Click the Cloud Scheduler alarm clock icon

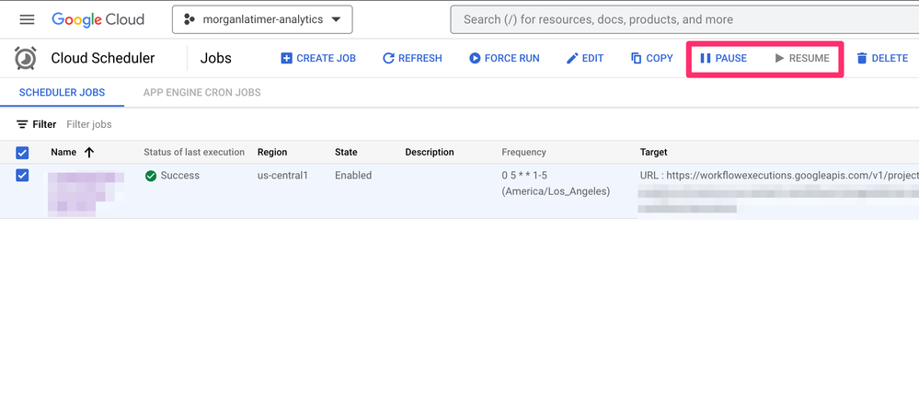[x=25, y=58]
